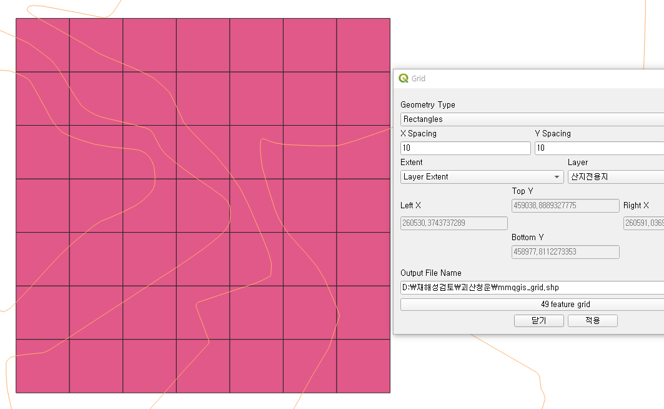Click the Right X coordinate field
Image resolution: width=664 pixels, height=409 pixels.
click(643, 223)
